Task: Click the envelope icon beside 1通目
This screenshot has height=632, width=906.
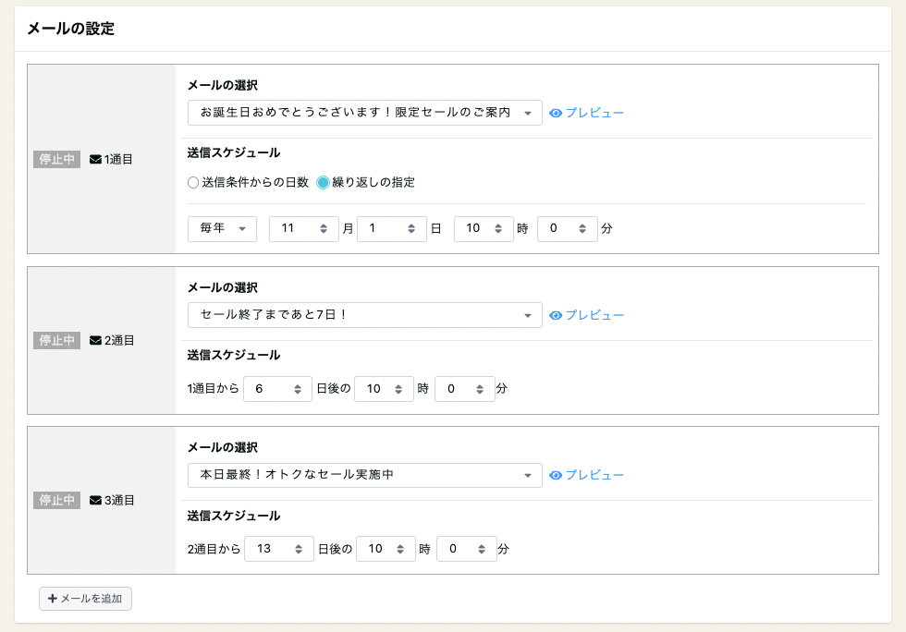Action: click(95, 159)
